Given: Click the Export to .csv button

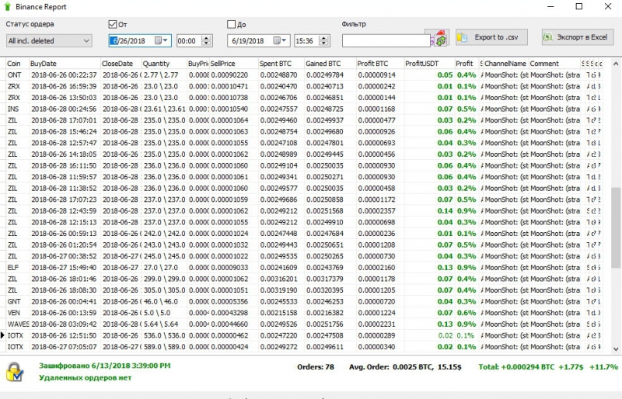Looking at the screenshot, I should [x=491, y=37].
